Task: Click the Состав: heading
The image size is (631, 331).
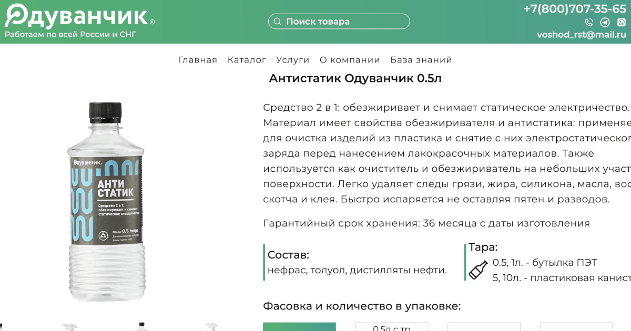Action: pyautogui.click(x=288, y=255)
